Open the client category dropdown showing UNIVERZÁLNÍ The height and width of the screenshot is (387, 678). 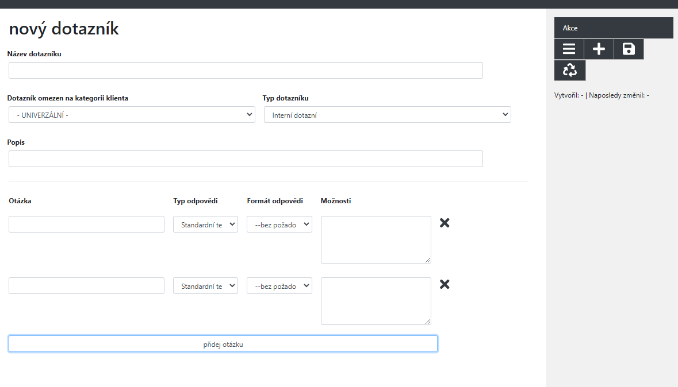pyautogui.click(x=132, y=115)
